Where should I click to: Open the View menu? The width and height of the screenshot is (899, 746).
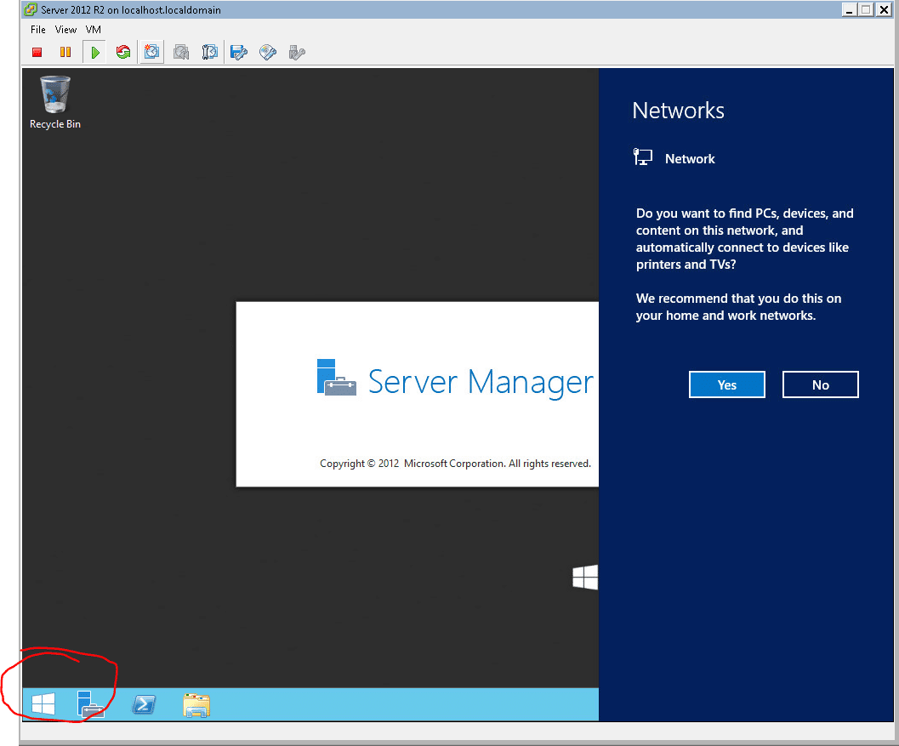pos(65,30)
